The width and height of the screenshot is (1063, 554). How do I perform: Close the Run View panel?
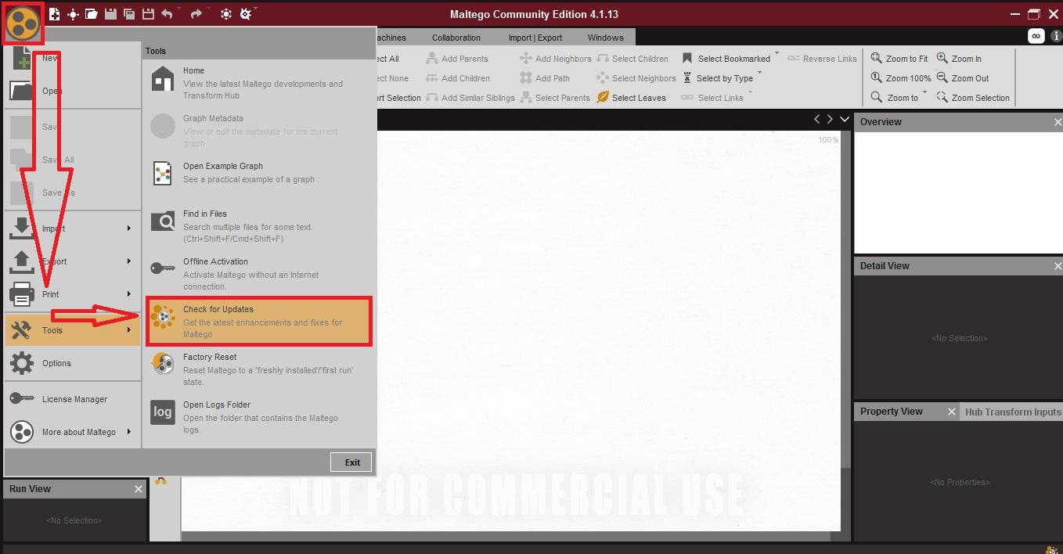tap(139, 489)
